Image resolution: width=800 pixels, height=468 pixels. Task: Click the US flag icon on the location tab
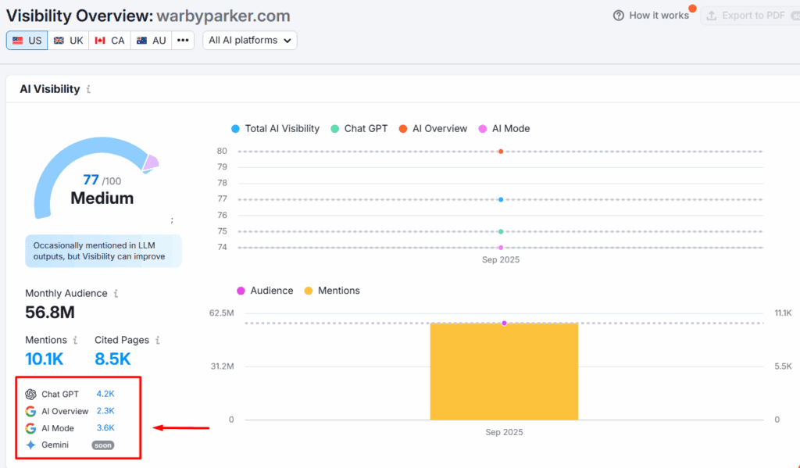18,40
